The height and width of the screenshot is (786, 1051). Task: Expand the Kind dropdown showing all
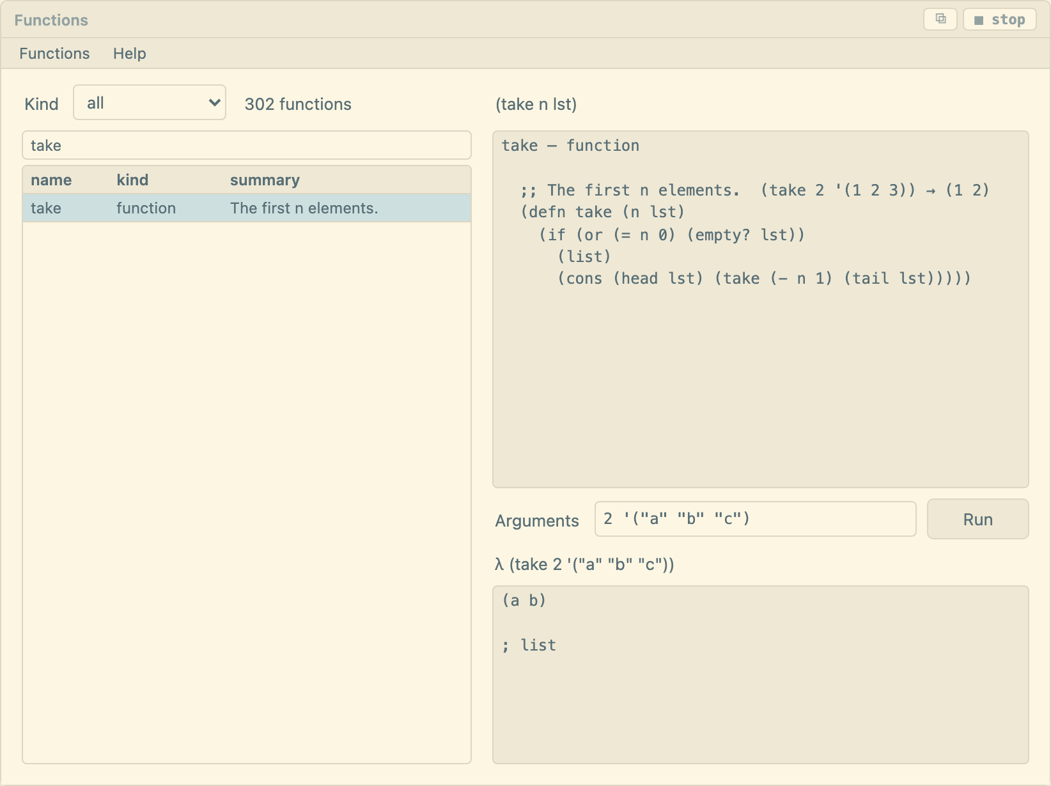pos(150,102)
